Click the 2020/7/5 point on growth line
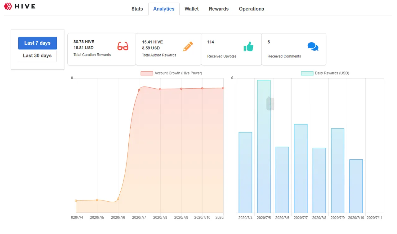The height and width of the screenshot is (234, 397). [97, 200]
